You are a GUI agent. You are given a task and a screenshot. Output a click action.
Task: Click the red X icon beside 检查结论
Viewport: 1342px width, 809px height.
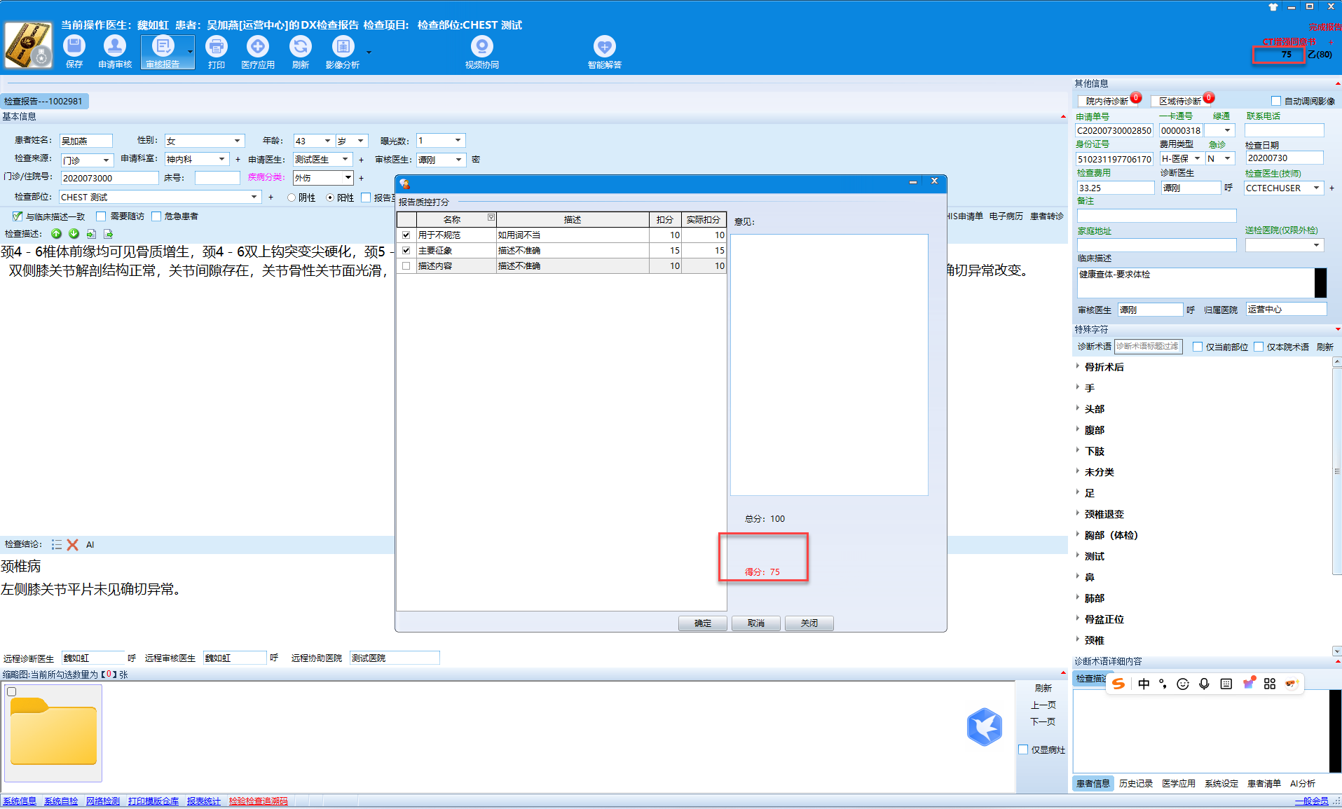coord(72,544)
